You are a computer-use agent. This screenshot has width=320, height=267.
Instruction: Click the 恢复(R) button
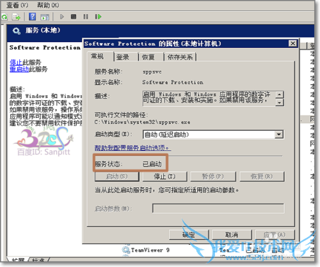pos(262,176)
